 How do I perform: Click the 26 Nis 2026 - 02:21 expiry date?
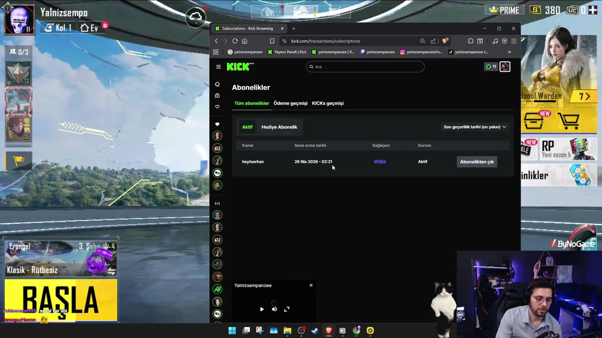(313, 161)
